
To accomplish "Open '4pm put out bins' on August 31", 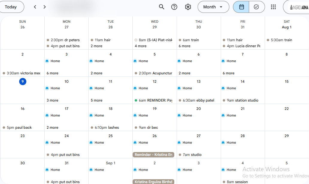I will (x=63, y=182).
